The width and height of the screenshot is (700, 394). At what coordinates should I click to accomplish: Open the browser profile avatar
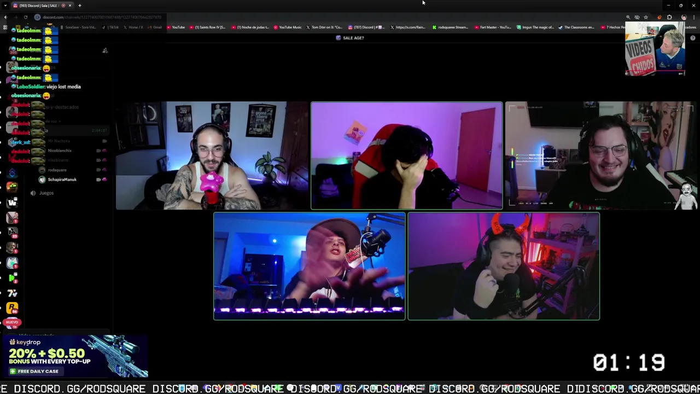[684, 18]
